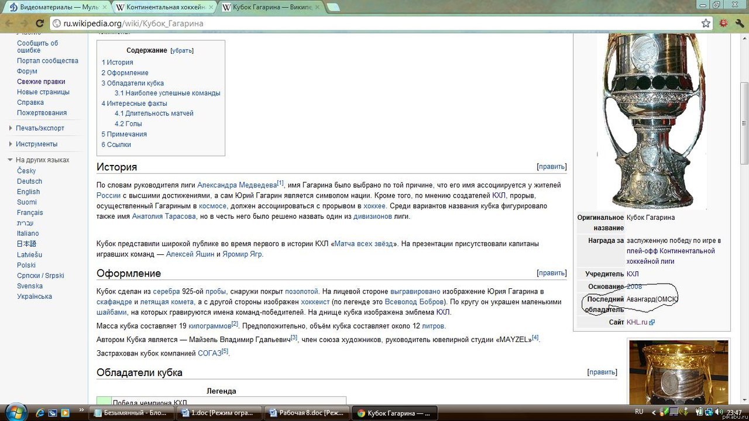749x421 pixels.
Task: Open a new browser tab
Action: [x=333, y=7]
